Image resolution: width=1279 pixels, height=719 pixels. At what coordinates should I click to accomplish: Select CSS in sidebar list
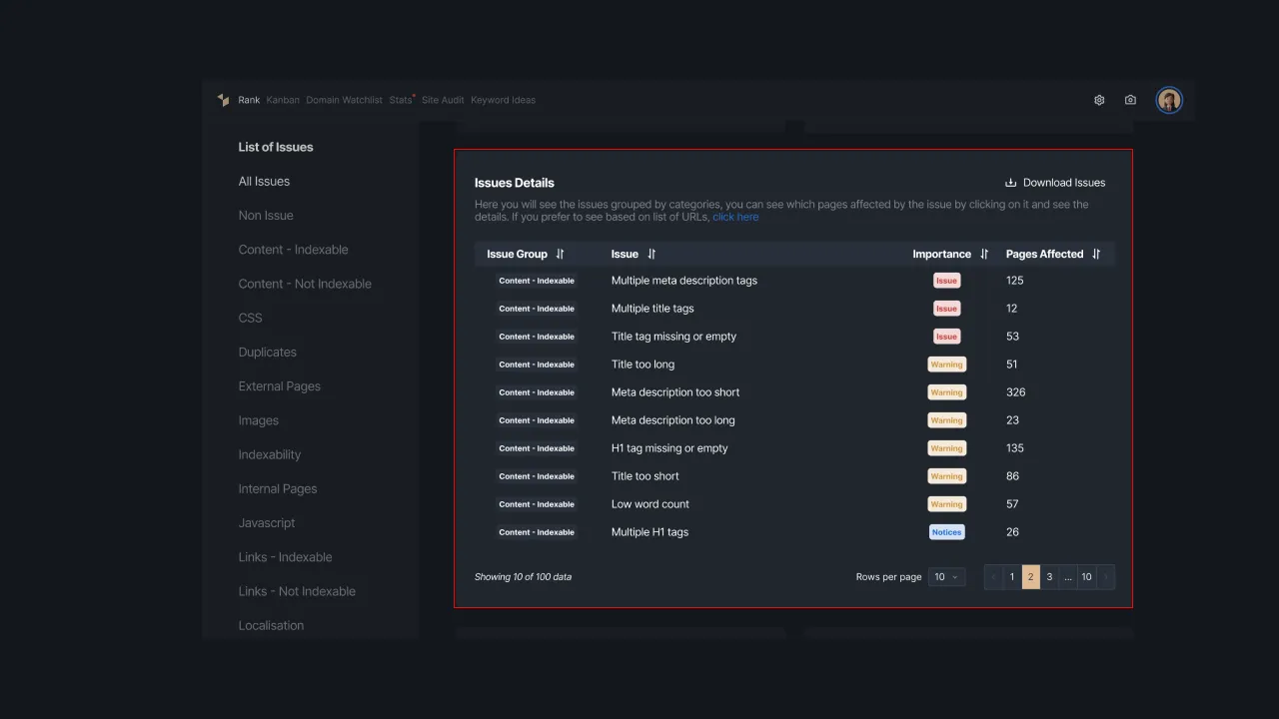[250, 318]
